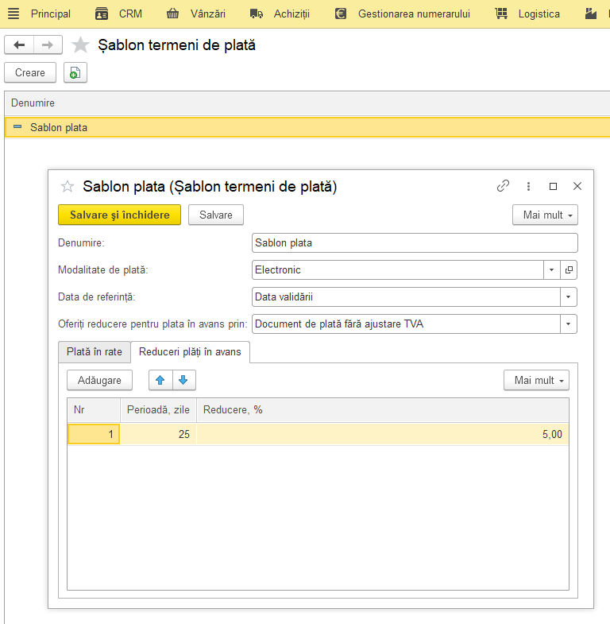610x624 pixels.
Task: Open the Modalitate de plată dropdown arrow
Action: [551, 269]
